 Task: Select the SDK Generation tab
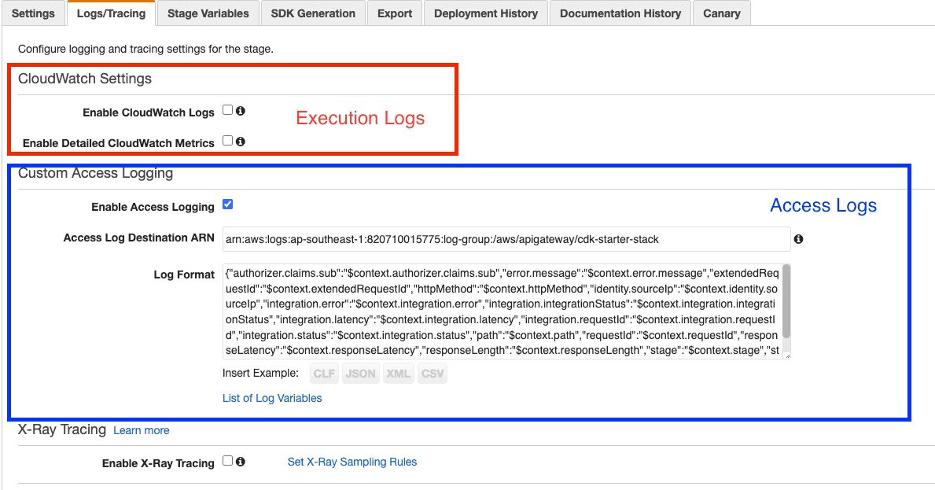(x=313, y=13)
